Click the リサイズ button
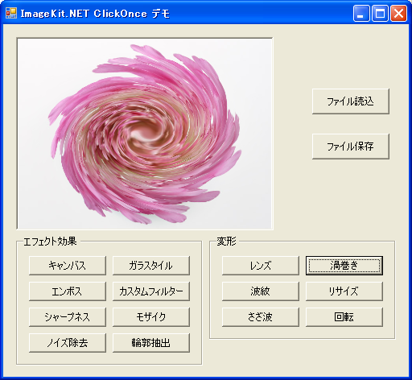This screenshot has height=380, width=412. [344, 291]
